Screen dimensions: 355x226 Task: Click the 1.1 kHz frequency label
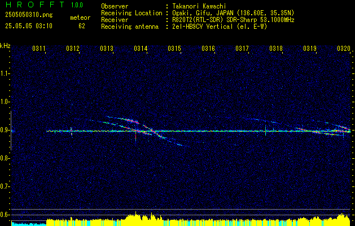pos(5,73)
